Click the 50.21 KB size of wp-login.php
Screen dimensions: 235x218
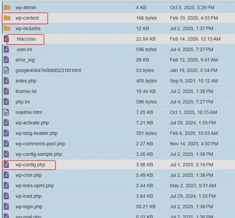[x=146, y=207]
